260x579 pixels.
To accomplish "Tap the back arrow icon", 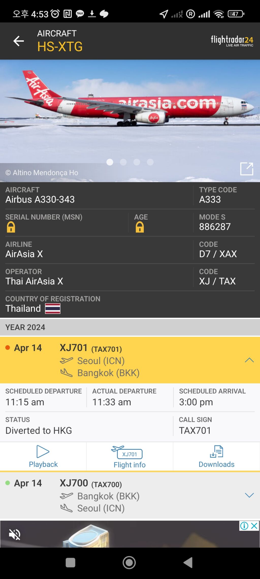I will [x=19, y=41].
